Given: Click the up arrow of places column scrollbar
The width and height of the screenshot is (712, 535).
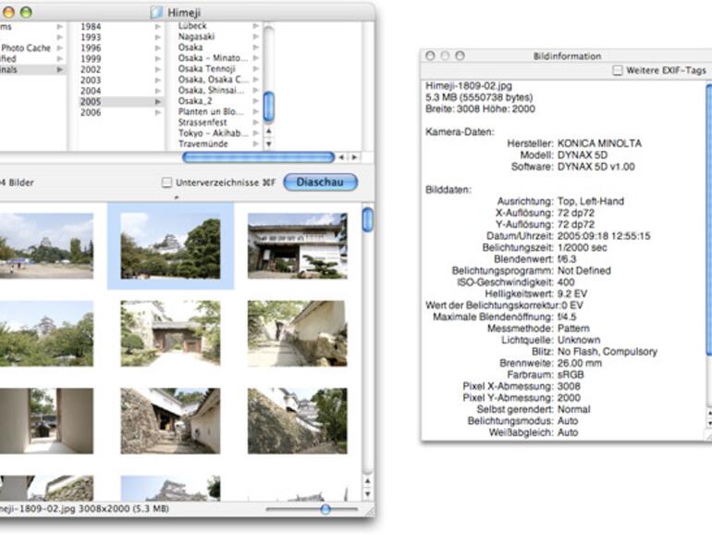Looking at the screenshot, I should click(x=269, y=132).
